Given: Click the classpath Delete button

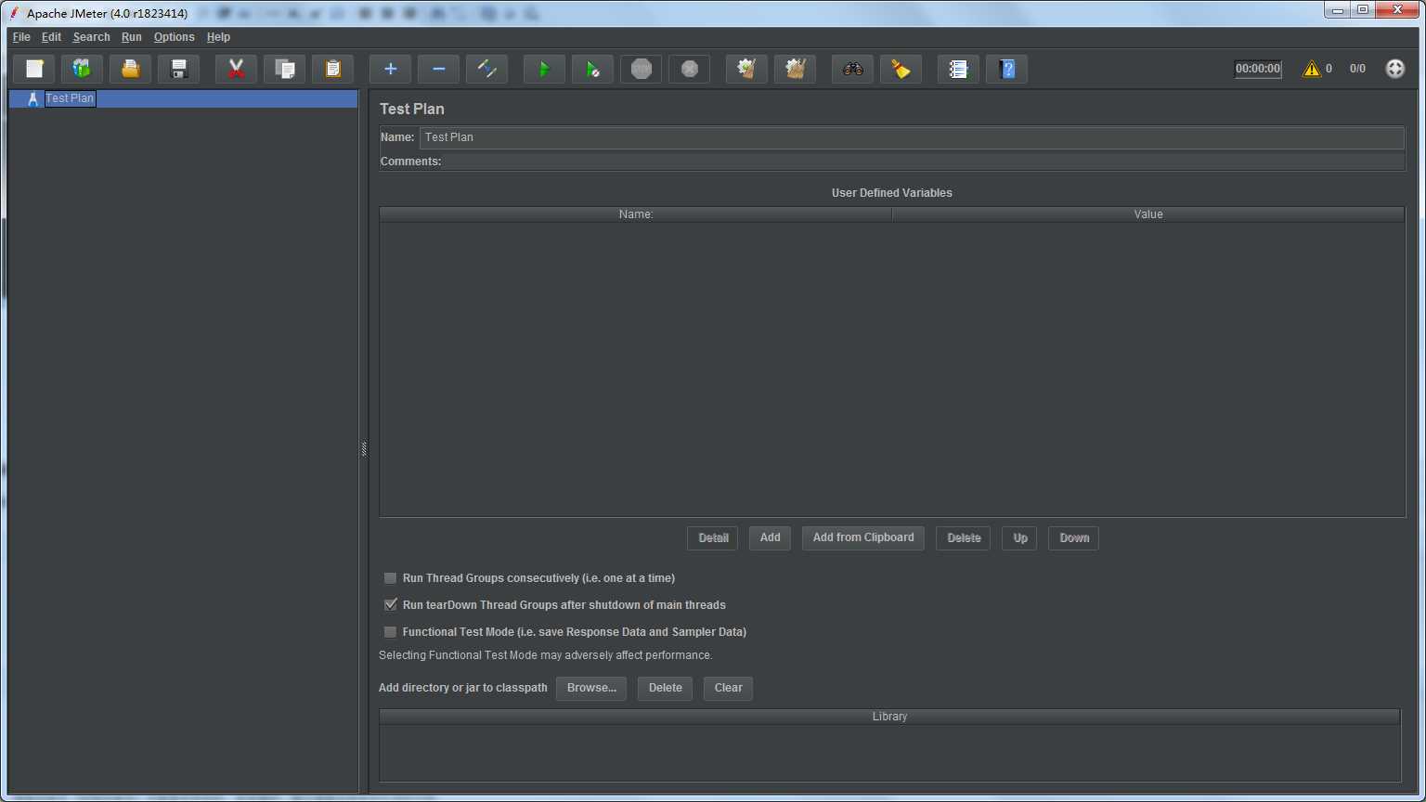Looking at the screenshot, I should coord(666,689).
